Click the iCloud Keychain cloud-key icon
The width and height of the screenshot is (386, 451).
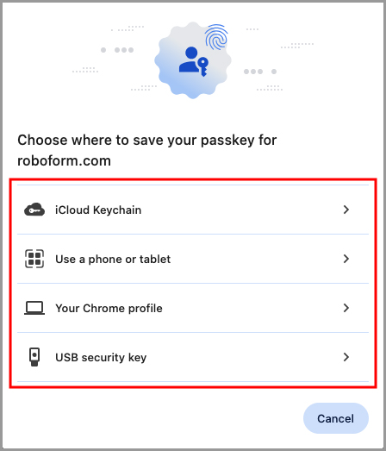click(34, 210)
